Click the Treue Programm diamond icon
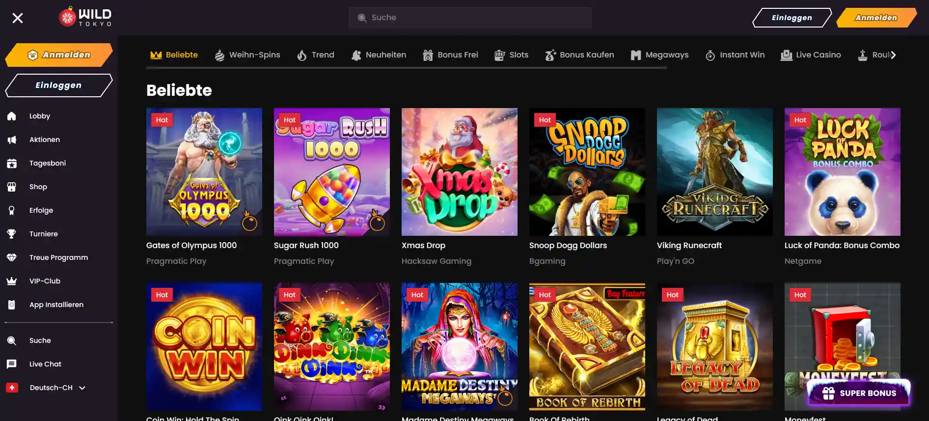The image size is (929, 421). [x=12, y=257]
